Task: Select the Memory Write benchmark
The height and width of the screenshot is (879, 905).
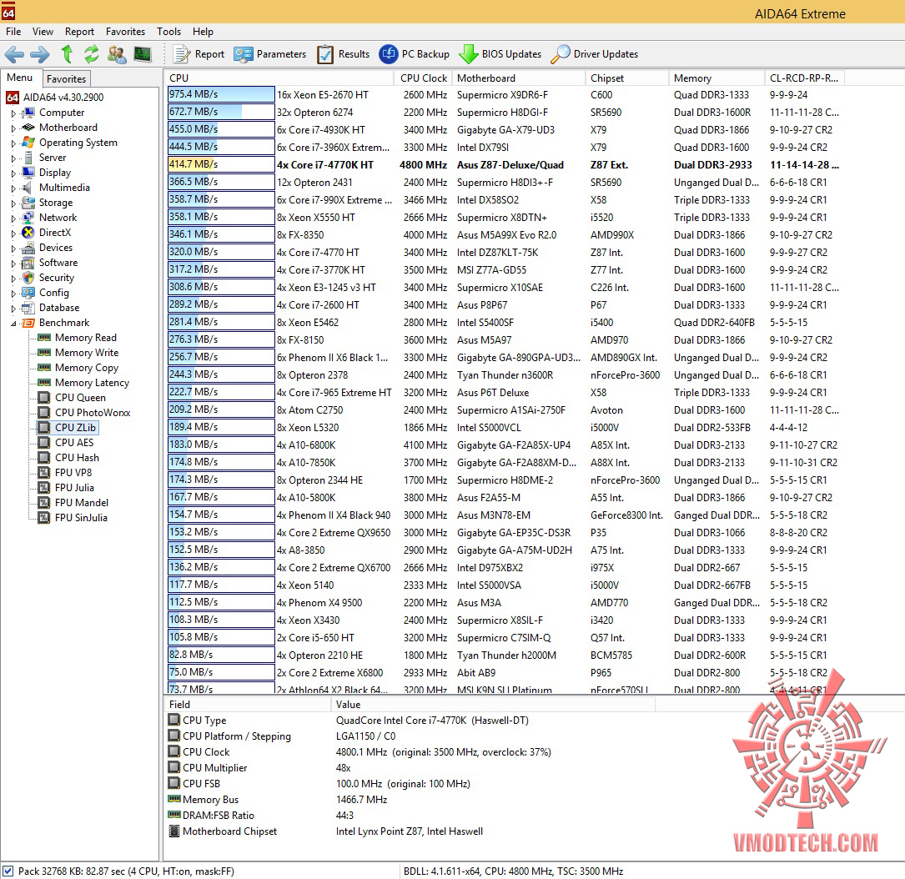Action: (x=78, y=353)
